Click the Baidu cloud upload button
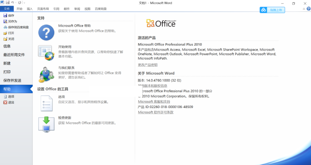 pos(272,10)
